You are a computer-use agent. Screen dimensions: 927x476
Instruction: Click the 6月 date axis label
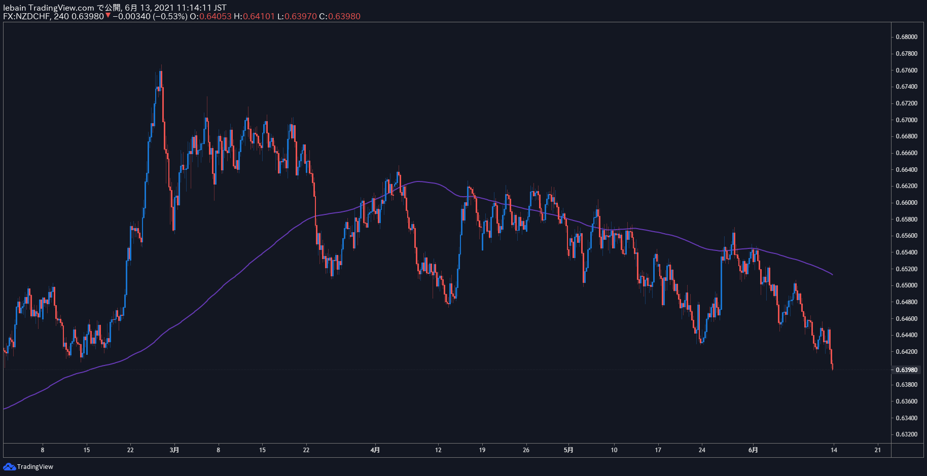pyautogui.click(x=754, y=450)
